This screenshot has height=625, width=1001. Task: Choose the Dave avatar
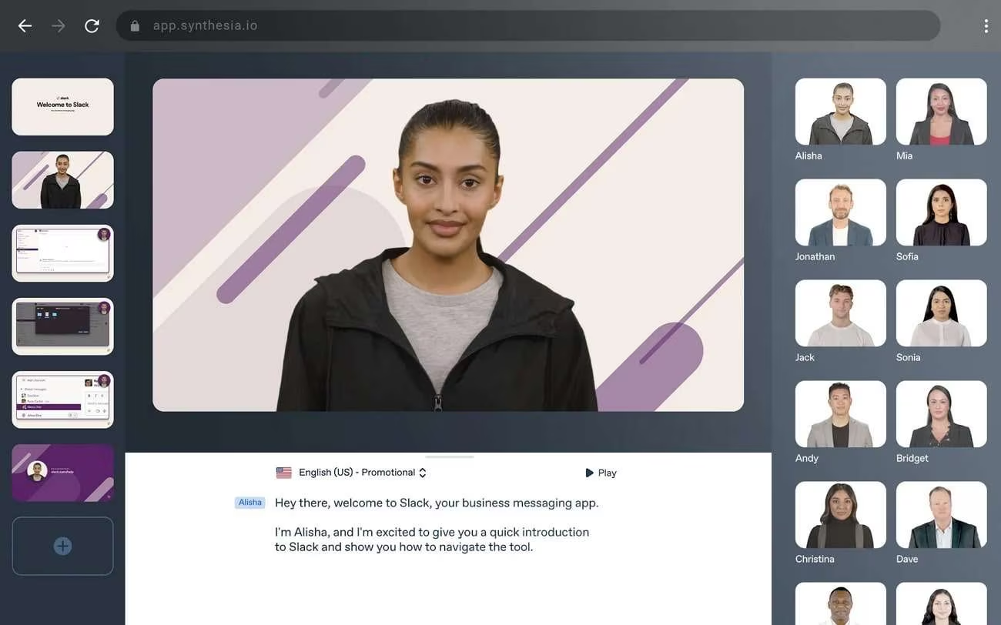(x=941, y=515)
